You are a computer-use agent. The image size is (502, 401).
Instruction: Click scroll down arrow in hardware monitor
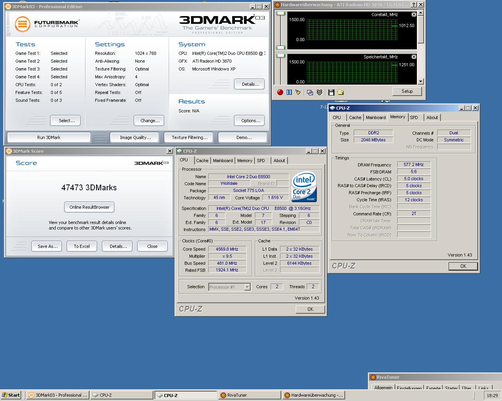(x=420, y=81)
